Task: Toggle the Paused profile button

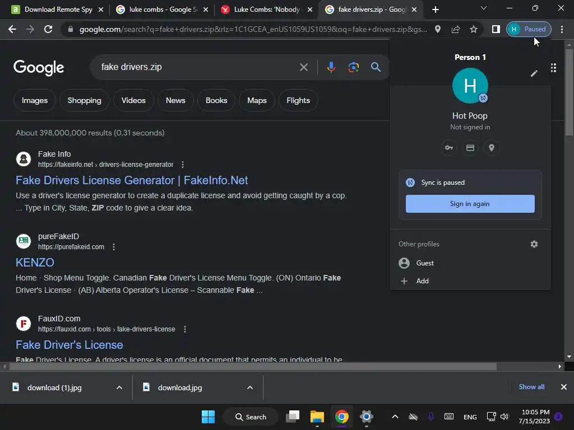Action: tap(529, 29)
